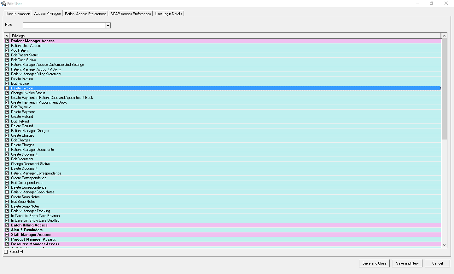Click the scrollbar up arrow
This screenshot has width=454, height=274.
click(x=444, y=36)
